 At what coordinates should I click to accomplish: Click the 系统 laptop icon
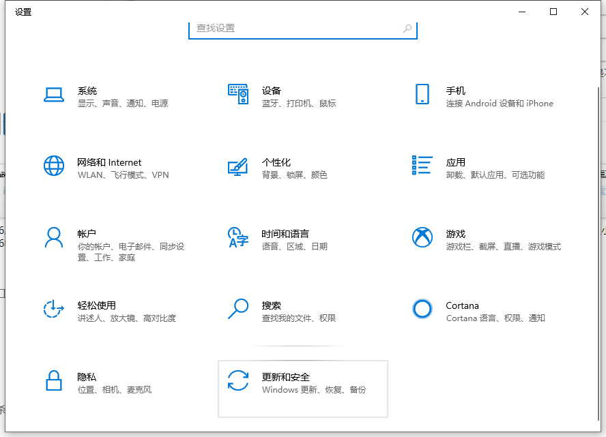point(54,95)
